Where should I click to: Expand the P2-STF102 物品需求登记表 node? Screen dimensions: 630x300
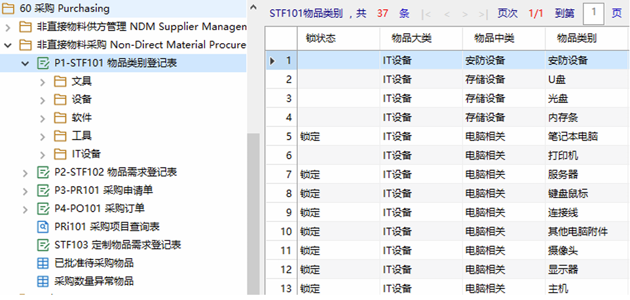click(x=26, y=172)
